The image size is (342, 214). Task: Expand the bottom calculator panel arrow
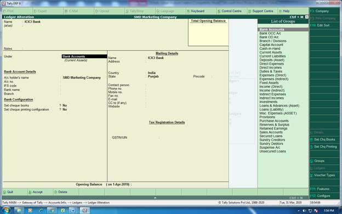155,198
